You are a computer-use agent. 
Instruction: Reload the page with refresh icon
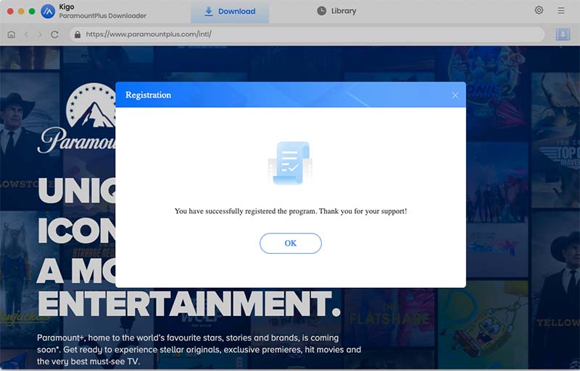(54, 34)
